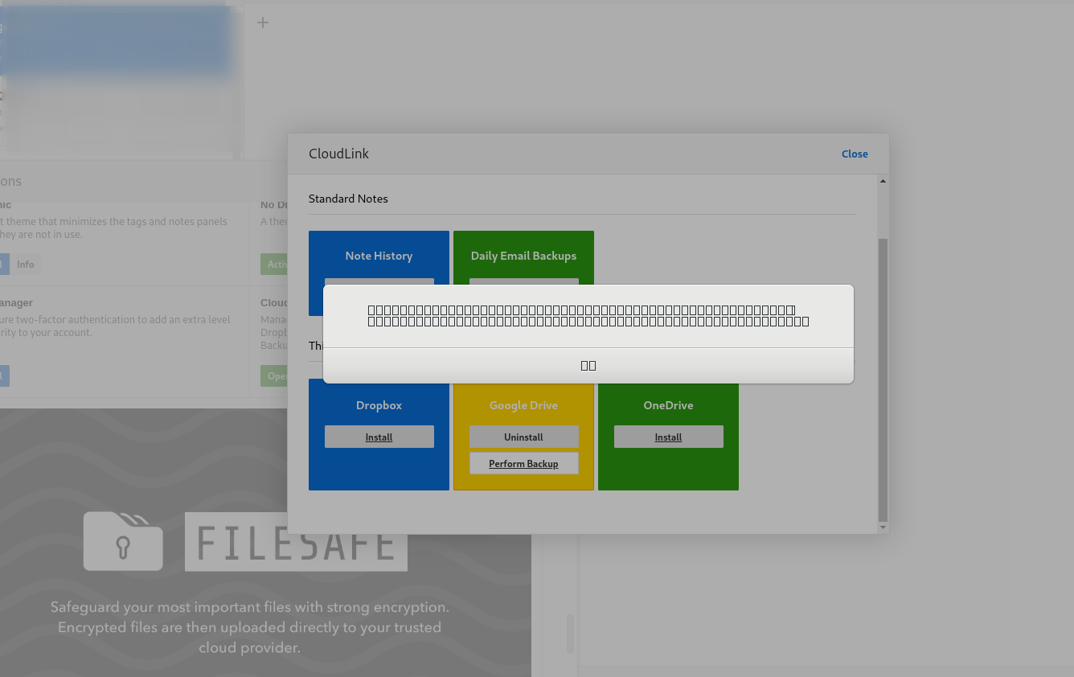Click the scrollbar down arrow in CloudLink

pyautogui.click(x=883, y=527)
